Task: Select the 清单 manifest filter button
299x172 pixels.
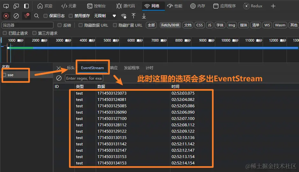Action: pos(255,25)
